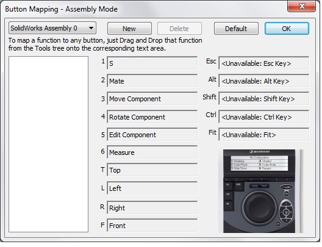
Task: Select button 1 field containing S
Action: (x=152, y=63)
